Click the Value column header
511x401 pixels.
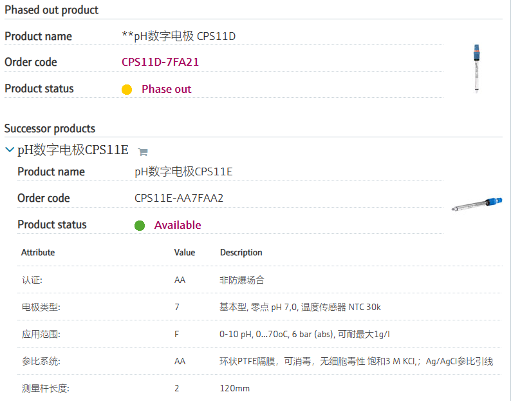pyautogui.click(x=185, y=253)
